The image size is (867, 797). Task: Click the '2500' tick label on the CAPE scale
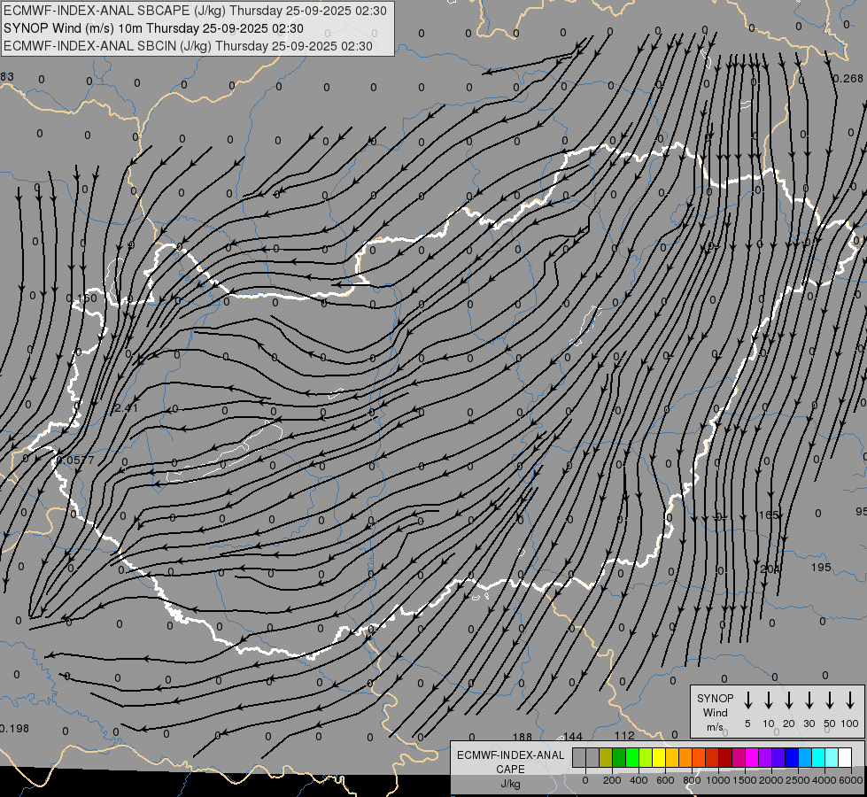pyautogui.click(x=798, y=780)
